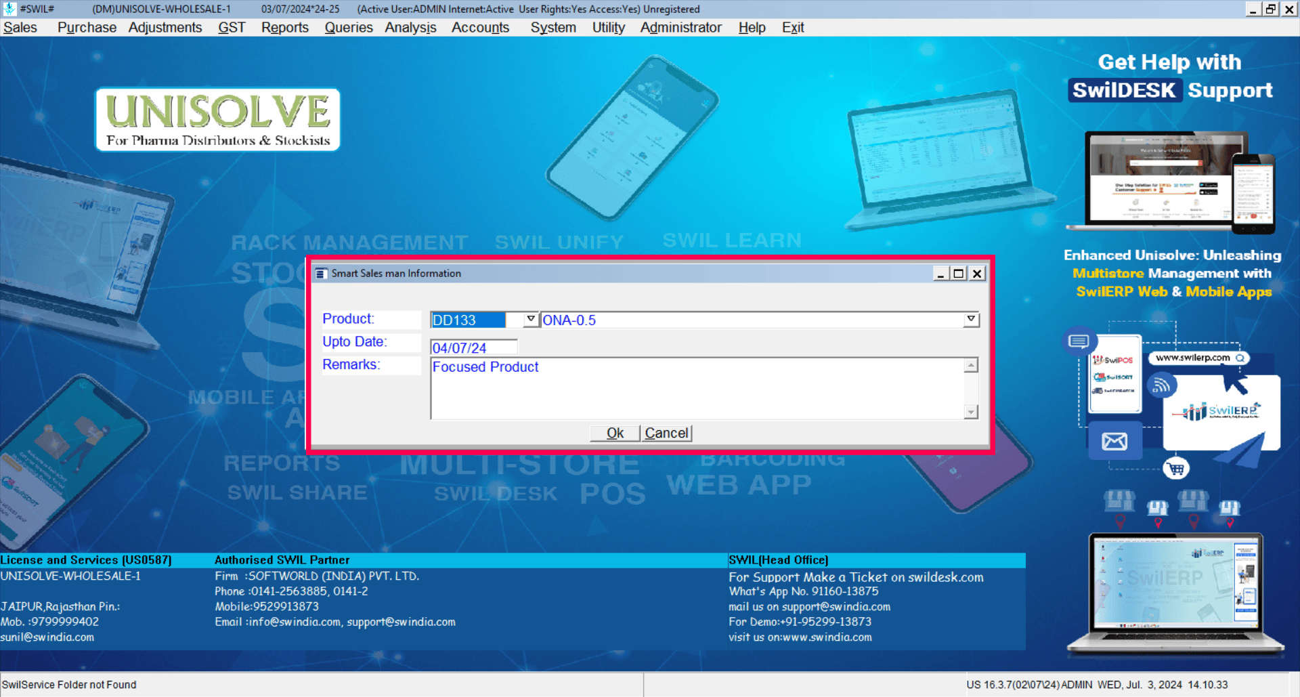Screen dimensions: 1300x697
Task: Open the Help menu
Action: pos(752,28)
